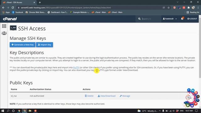Screen dimensions: 201x113
Task: Open second cPanel - Main bookmark
Action: [x=115, y=12]
